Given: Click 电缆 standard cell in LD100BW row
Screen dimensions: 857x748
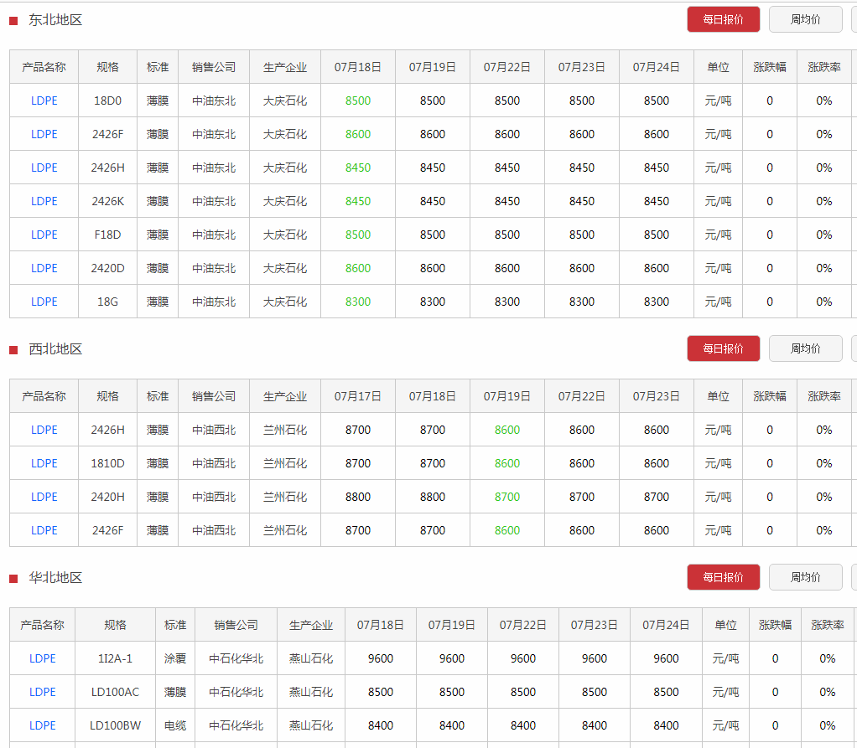Looking at the screenshot, I should click(175, 725).
